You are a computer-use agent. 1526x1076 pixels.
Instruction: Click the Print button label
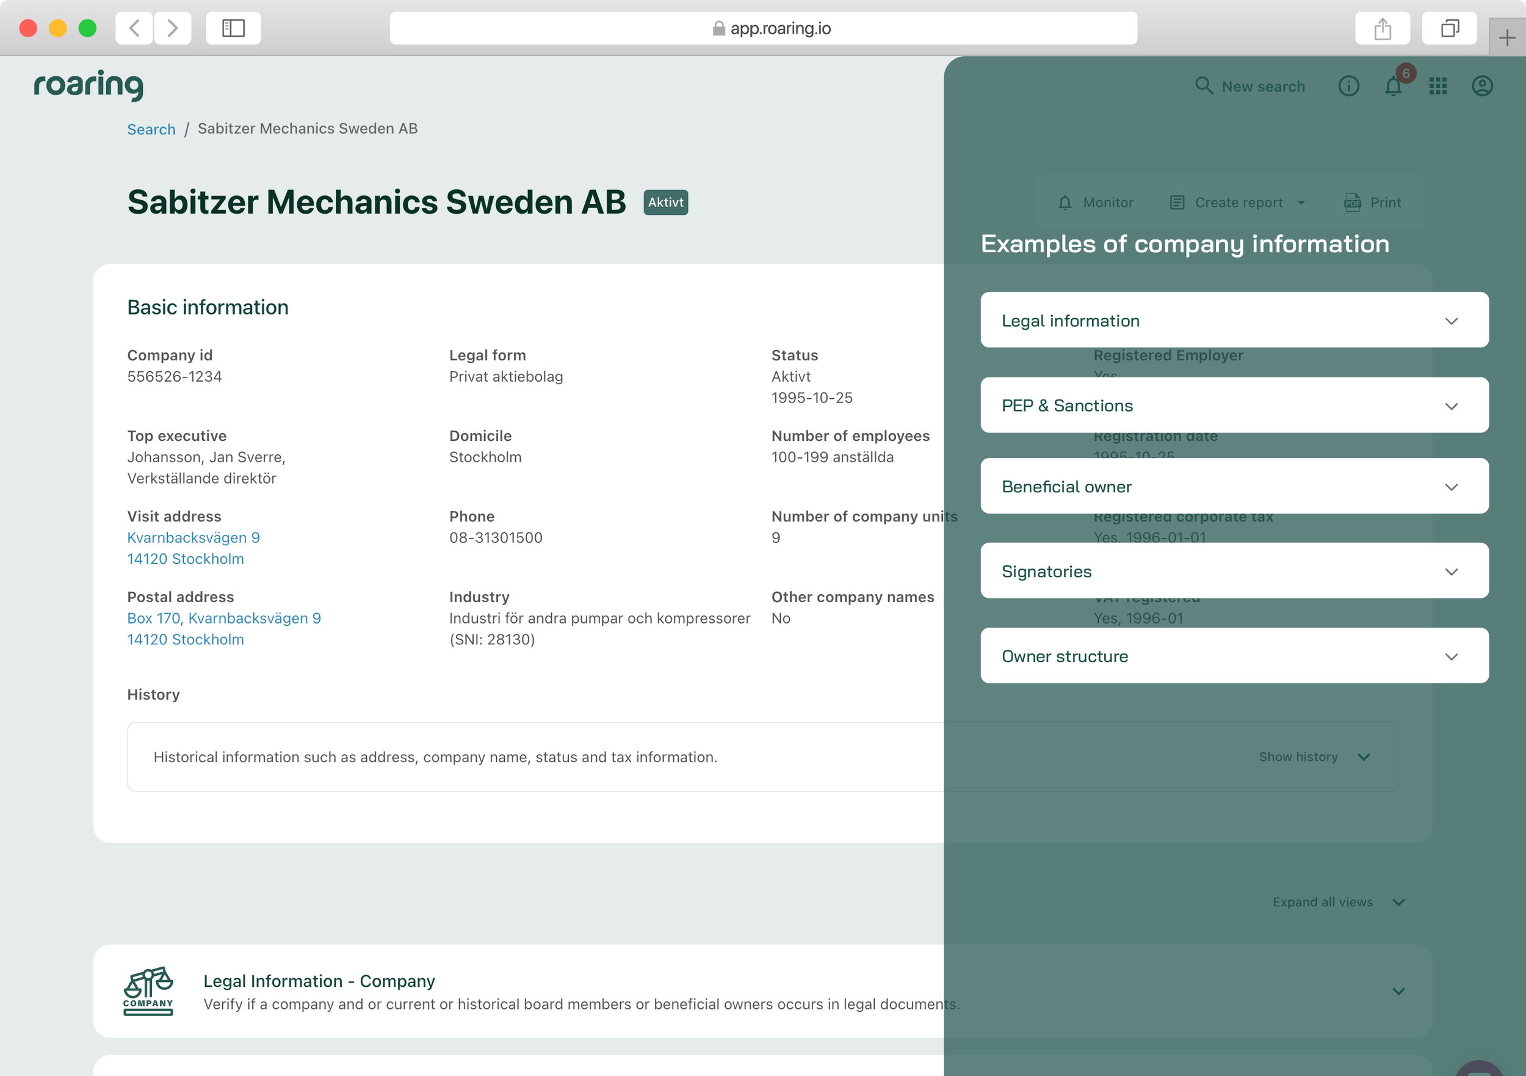(x=1385, y=203)
